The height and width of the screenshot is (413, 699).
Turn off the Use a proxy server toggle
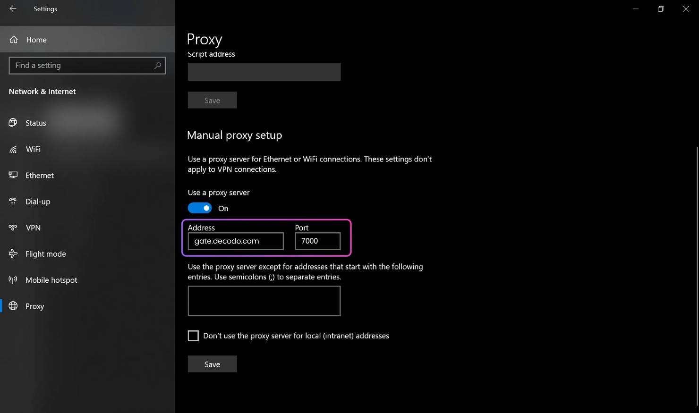coord(200,208)
